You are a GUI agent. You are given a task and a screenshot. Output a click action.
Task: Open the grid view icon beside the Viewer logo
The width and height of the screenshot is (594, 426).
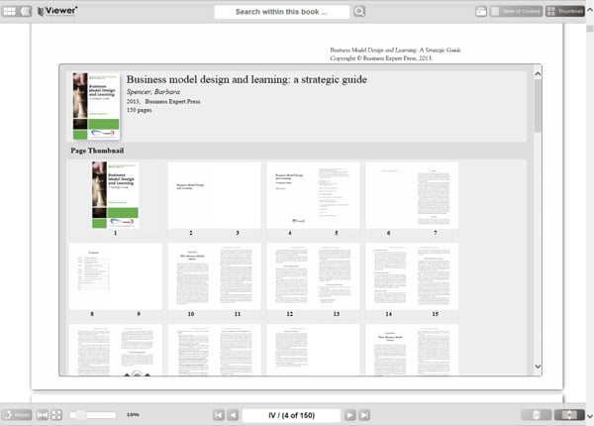(x=9, y=11)
